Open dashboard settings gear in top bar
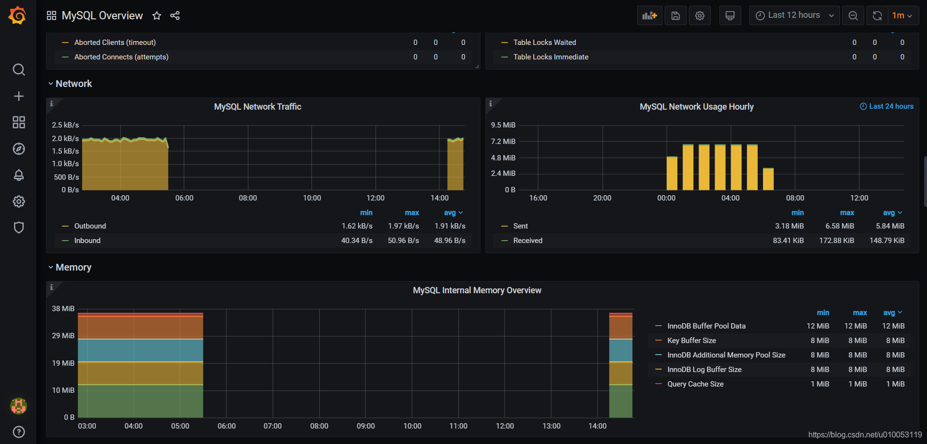Viewport: 927px width, 444px height. pyautogui.click(x=700, y=15)
